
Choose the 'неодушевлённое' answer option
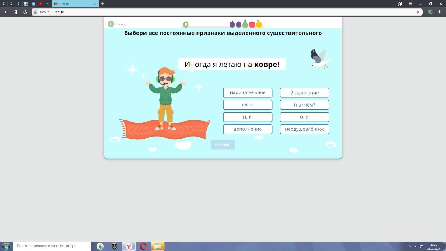(304, 129)
